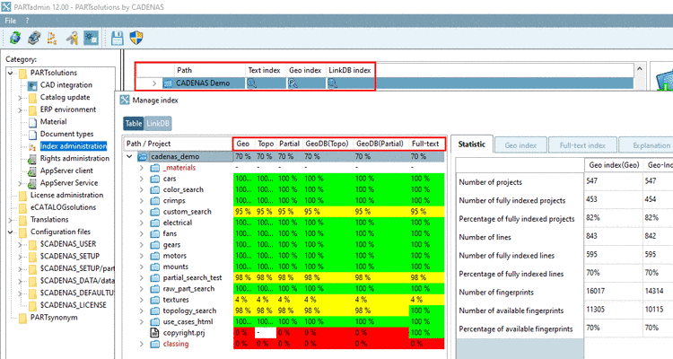Click the AppServer Service icon in tree
The height and width of the screenshot is (359, 673).
tap(32, 183)
